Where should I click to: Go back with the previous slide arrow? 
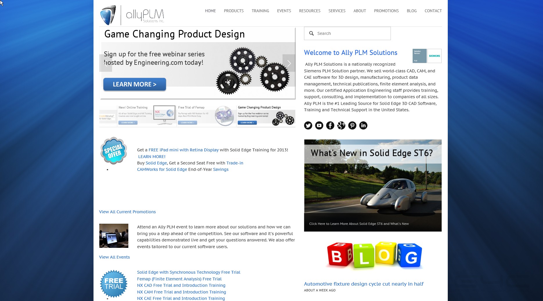[106, 63]
